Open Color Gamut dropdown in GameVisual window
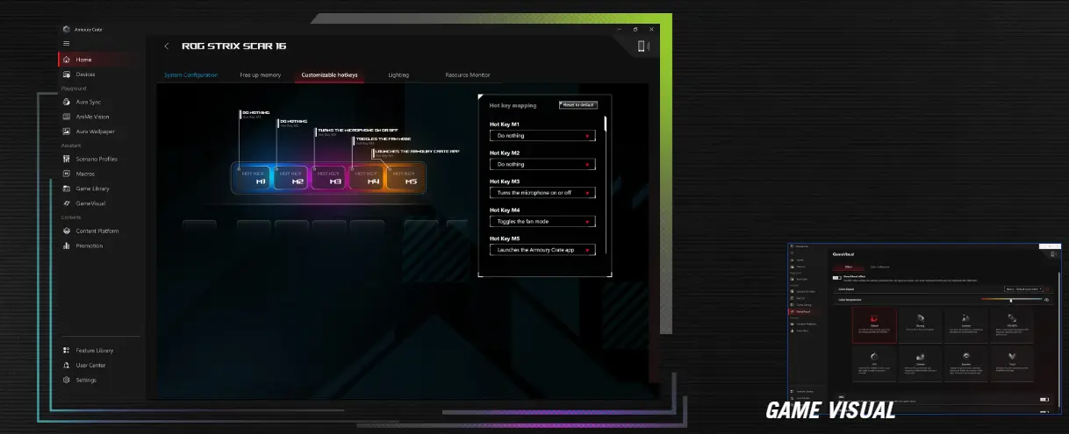1069x434 pixels. pyautogui.click(x=1023, y=288)
